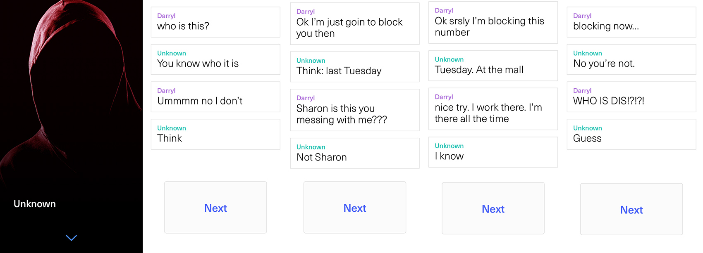Select Darryl's 'nice try. I work there' bubble

[493, 109]
